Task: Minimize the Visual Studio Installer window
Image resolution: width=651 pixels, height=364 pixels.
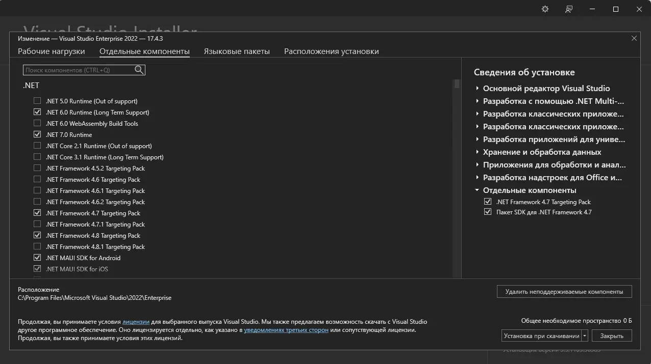Action: click(592, 9)
